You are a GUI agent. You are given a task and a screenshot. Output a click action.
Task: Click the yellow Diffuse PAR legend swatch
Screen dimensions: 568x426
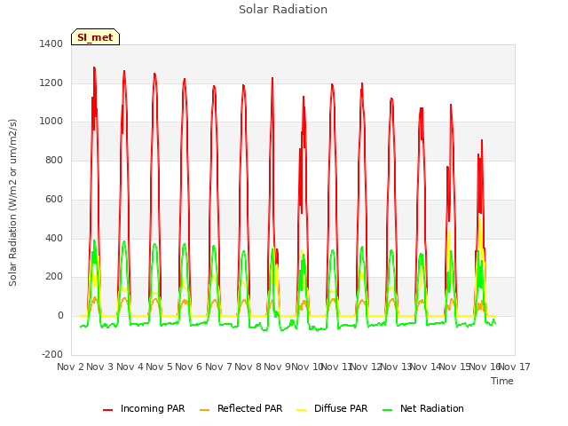click(x=302, y=410)
